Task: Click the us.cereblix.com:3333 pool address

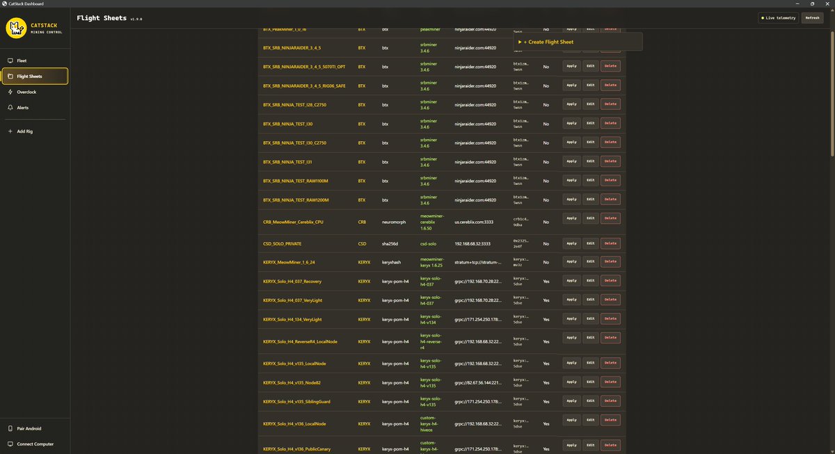Action: click(474, 222)
